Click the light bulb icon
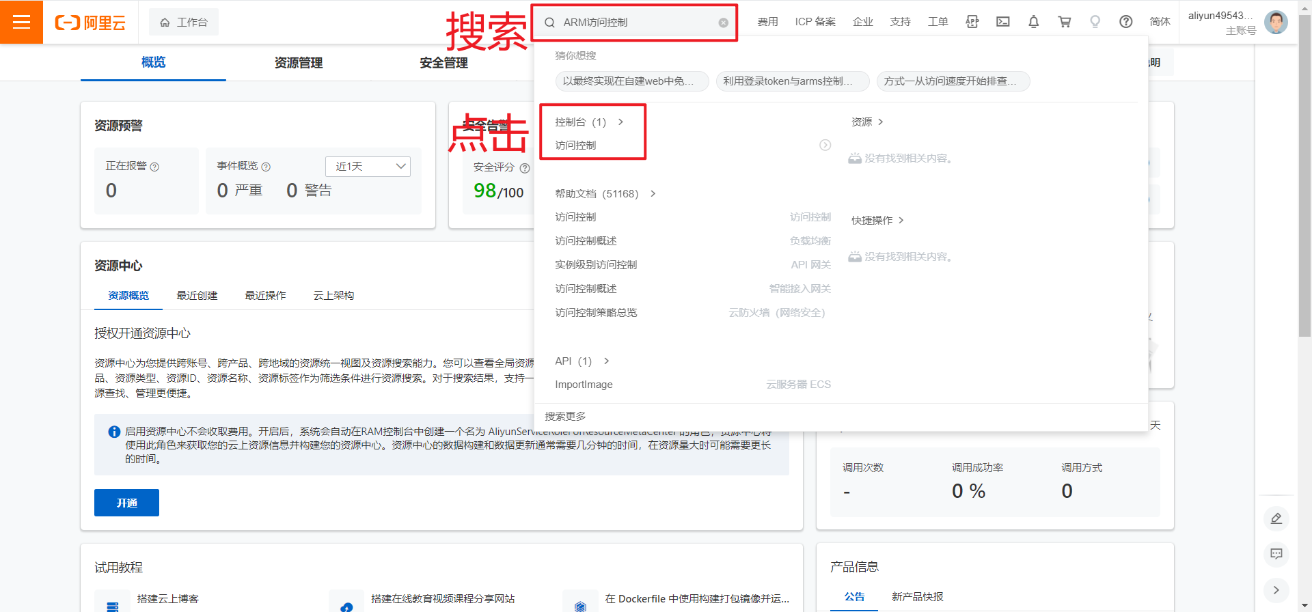Image resolution: width=1312 pixels, height=612 pixels. [1095, 22]
